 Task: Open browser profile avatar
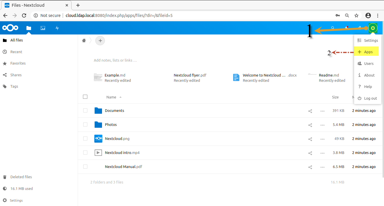pos(368,15)
